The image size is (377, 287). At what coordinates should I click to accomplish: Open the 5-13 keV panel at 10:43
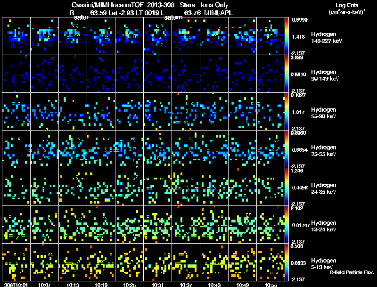click(x=214, y=262)
